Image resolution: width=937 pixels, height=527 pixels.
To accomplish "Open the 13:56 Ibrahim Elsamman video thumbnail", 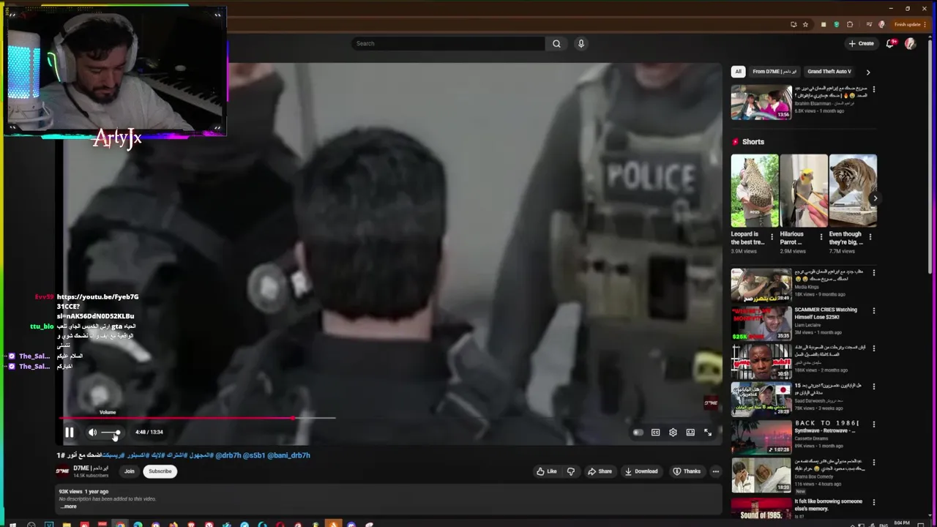I will tap(761, 102).
